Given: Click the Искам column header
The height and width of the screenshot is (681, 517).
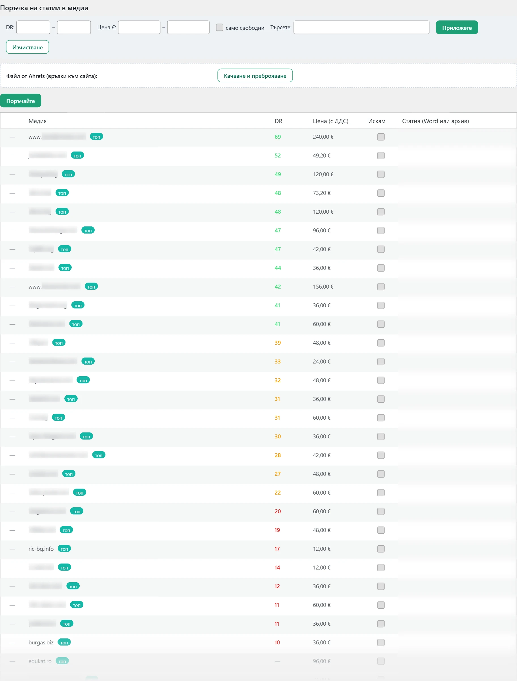Looking at the screenshot, I should pyautogui.click(x=377, y=121).
